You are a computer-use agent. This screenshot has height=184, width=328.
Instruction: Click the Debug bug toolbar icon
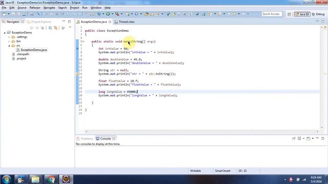click(99, 14)
